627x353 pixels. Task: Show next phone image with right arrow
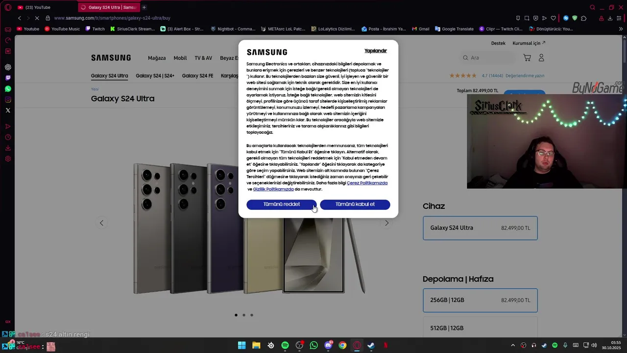[386, 223]
